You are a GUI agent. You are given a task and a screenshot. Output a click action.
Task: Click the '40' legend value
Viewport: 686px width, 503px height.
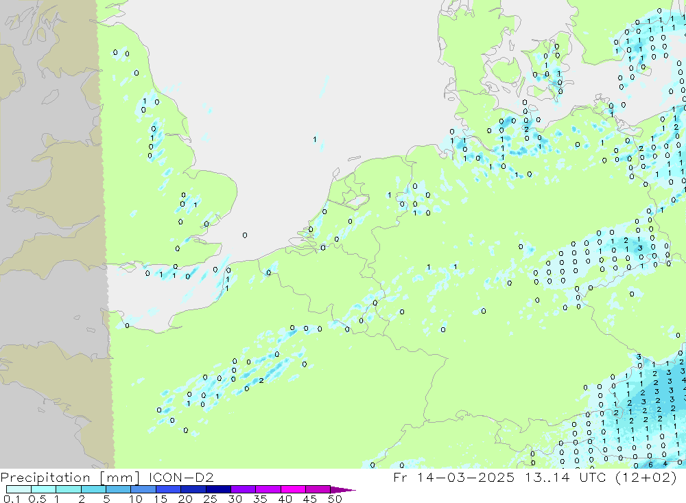coord(285,499)
